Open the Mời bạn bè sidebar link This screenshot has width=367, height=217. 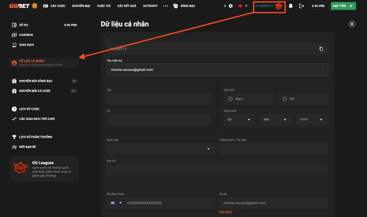click(x=28, y=147)
